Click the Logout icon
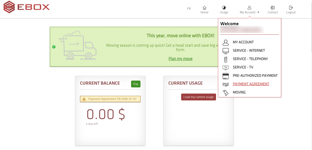Image resolution: width=312 pixels, height=150 pixels. point(291,8)
